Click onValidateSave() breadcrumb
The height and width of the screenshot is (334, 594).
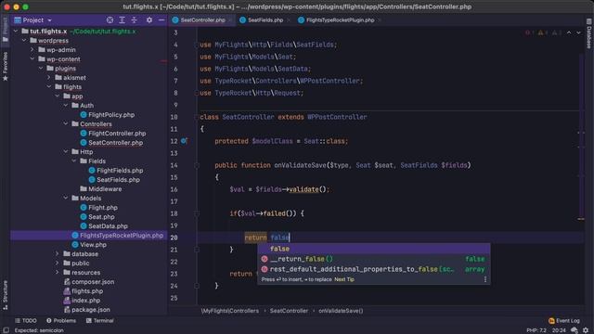coord(341,311)
